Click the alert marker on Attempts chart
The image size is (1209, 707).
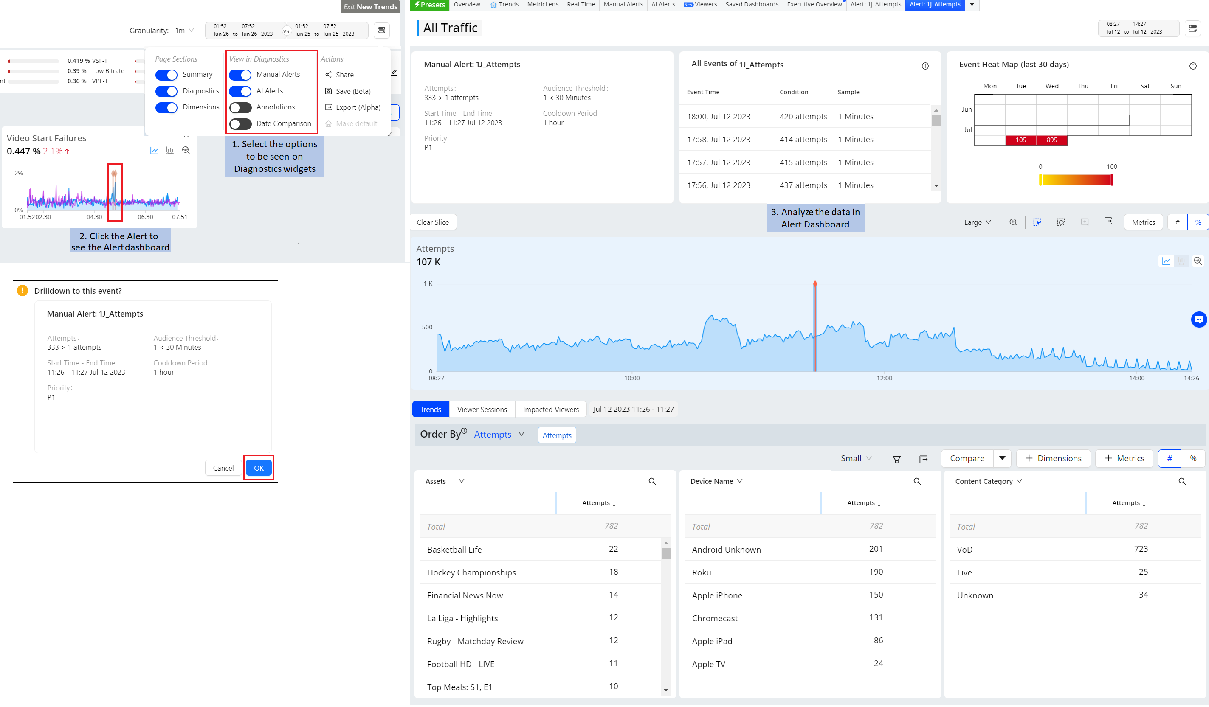[814, 284]
